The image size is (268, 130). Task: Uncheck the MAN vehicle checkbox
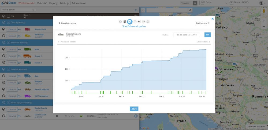click(3, 49)
